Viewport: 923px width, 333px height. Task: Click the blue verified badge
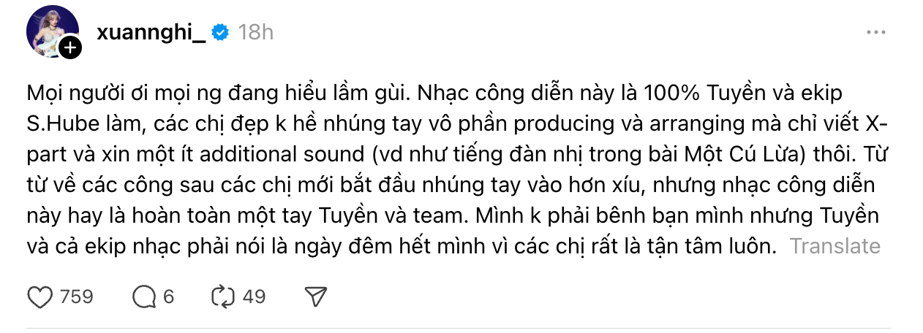point(221,32)
